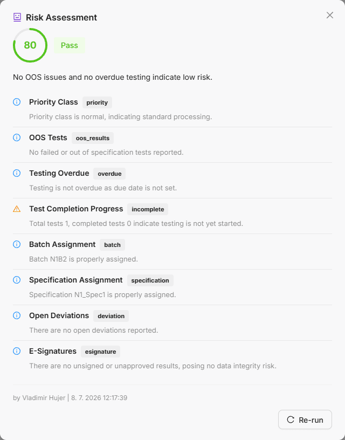Click the author and timestamp line
The height and width of the screenshot is (440, 345).
70,397
